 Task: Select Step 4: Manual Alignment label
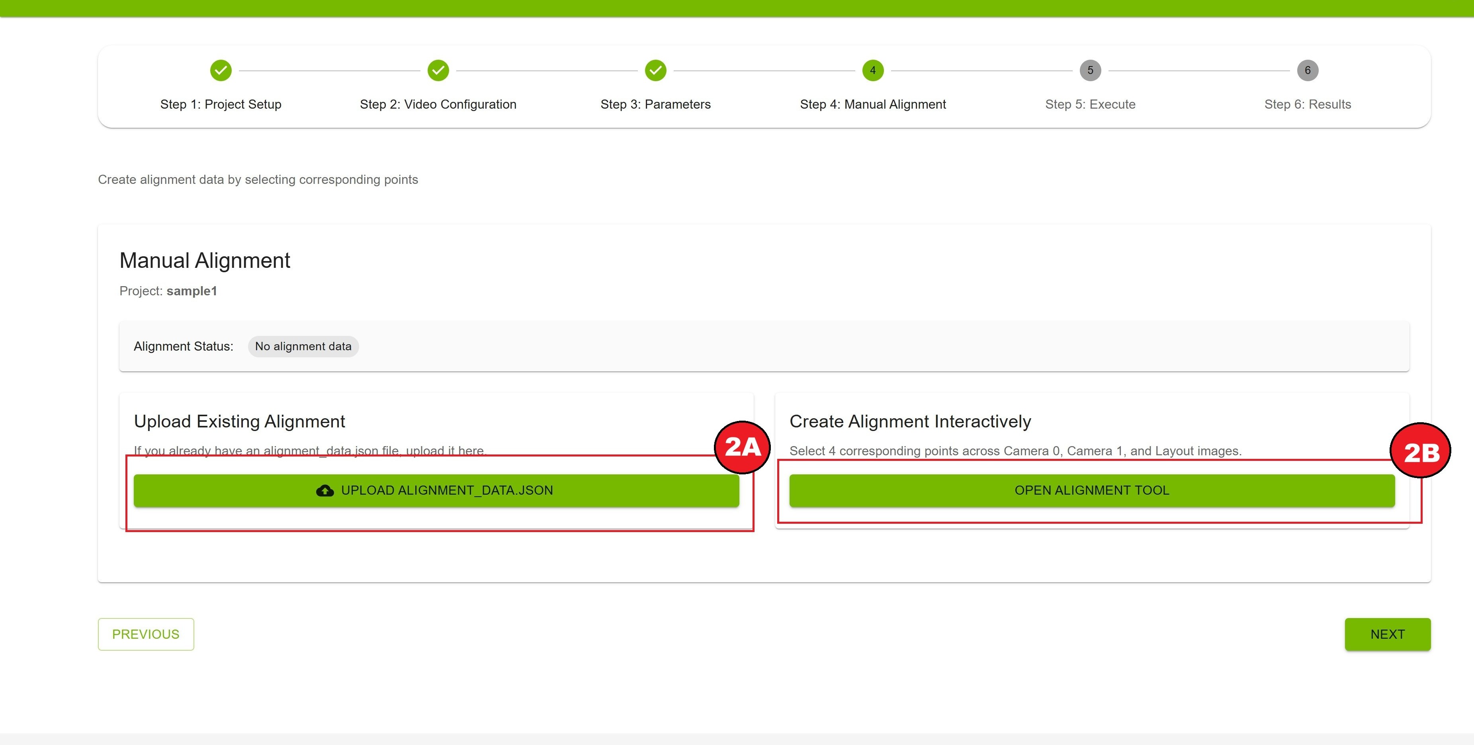[873, 104]
